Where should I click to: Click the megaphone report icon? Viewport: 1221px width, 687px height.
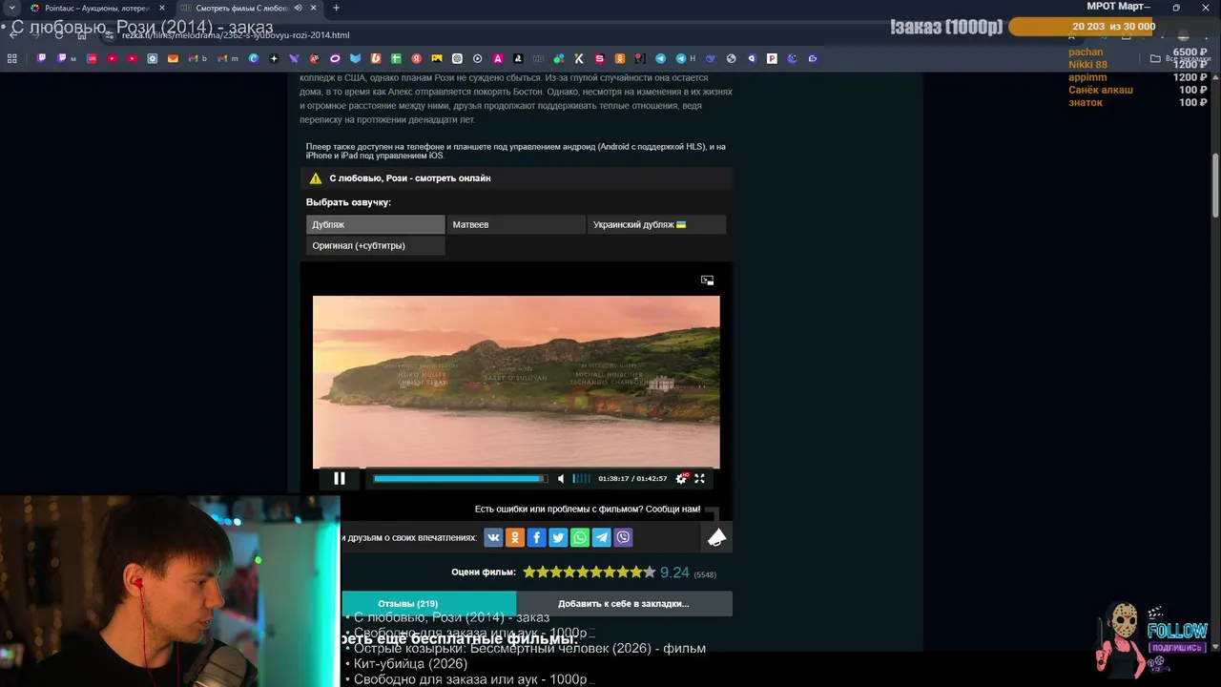(x=716, y=538)
